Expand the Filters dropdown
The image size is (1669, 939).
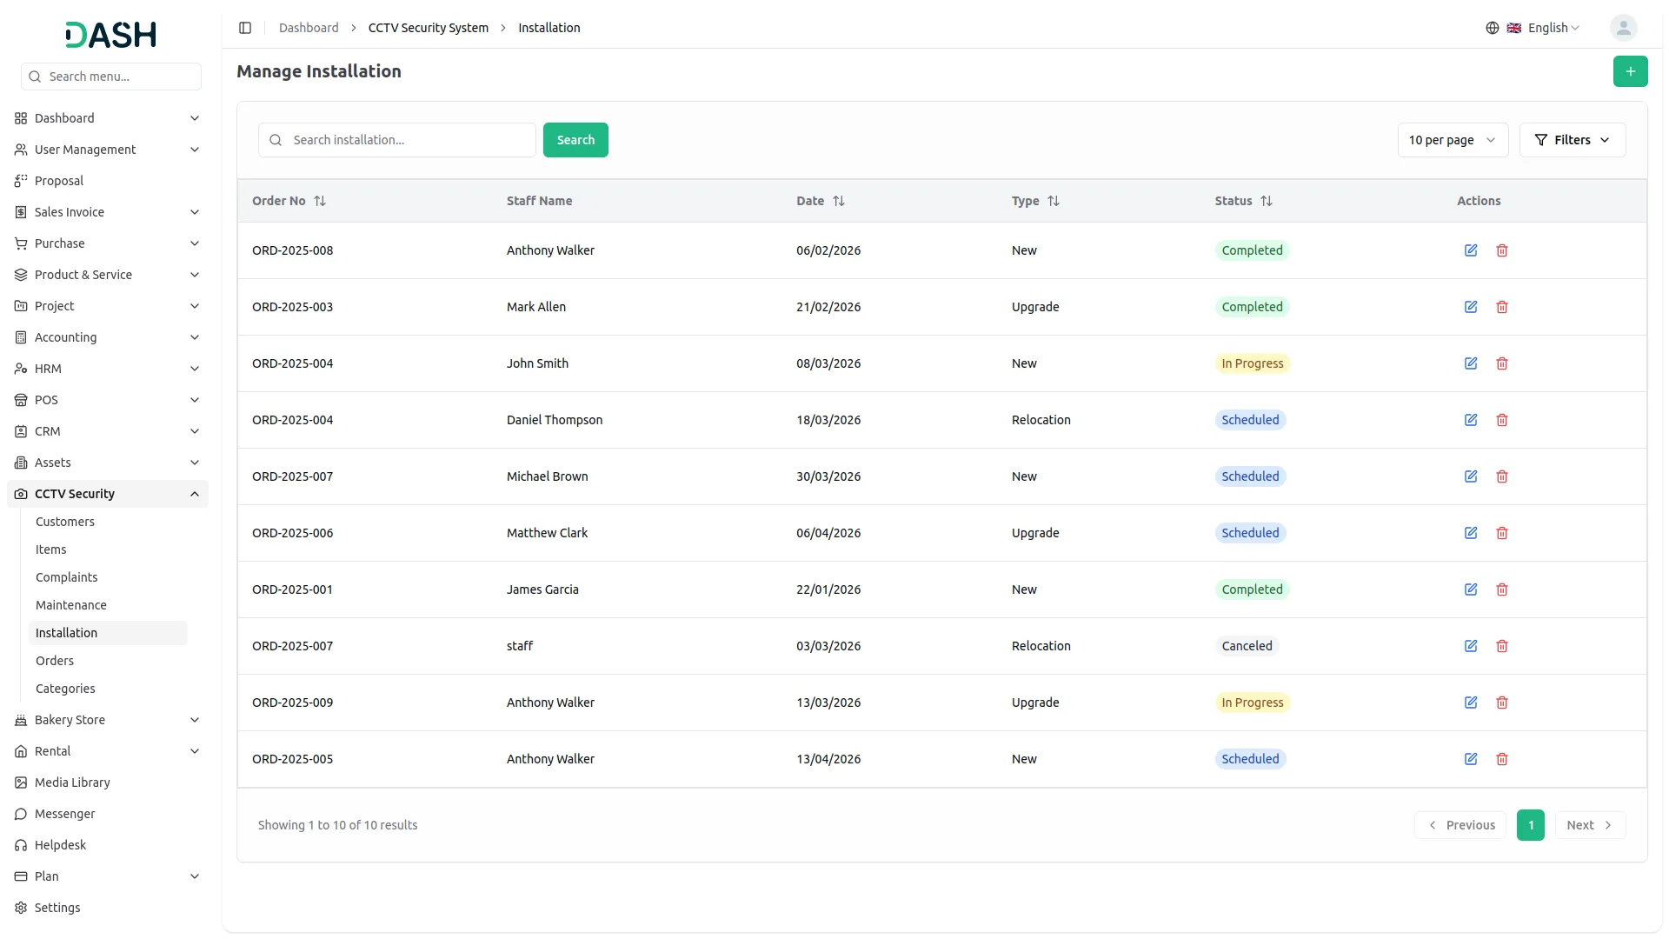1572,140
